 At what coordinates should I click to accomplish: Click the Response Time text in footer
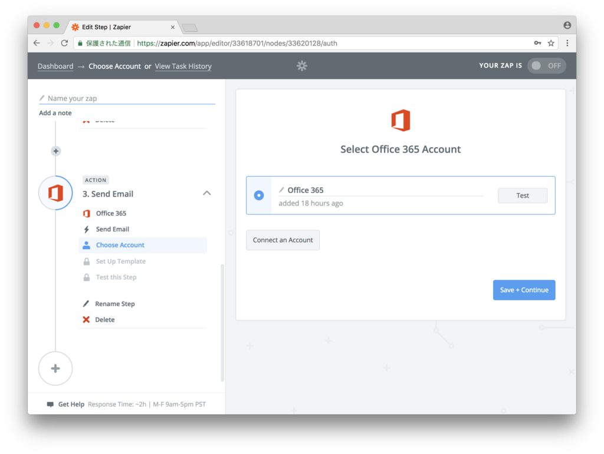pyautogui.click(x=147, y=405)
